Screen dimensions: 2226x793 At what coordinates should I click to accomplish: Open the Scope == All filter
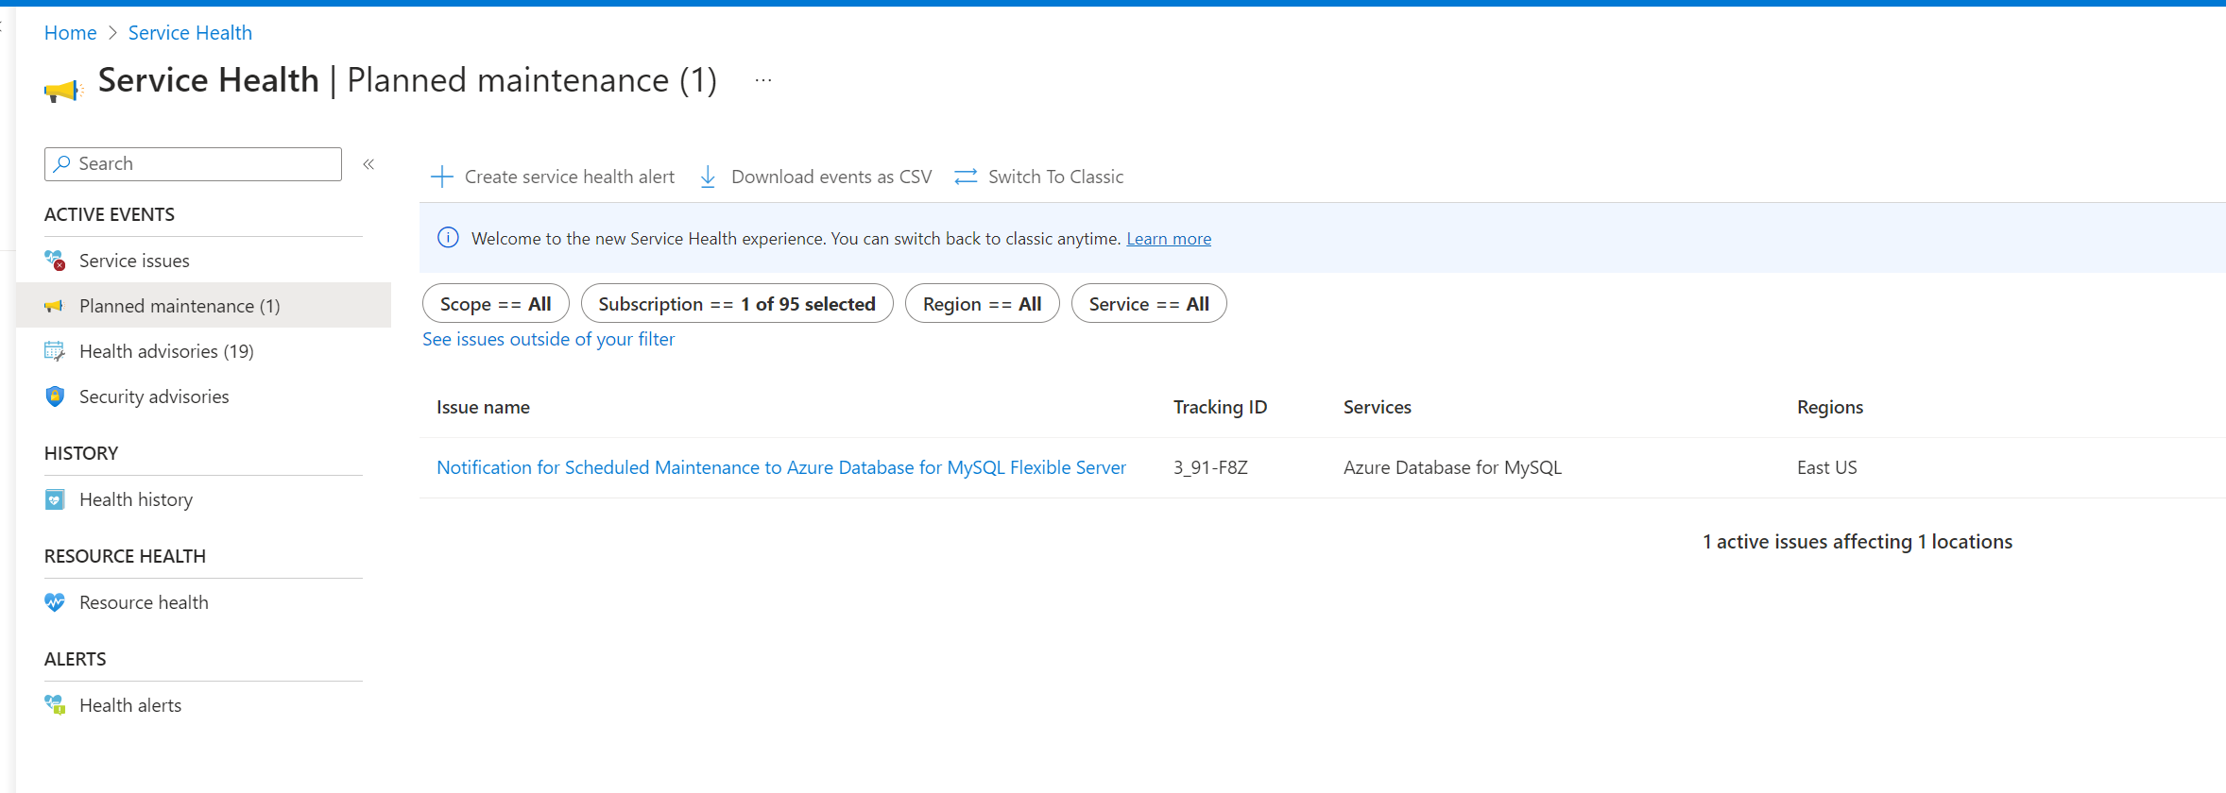[496, 304]
